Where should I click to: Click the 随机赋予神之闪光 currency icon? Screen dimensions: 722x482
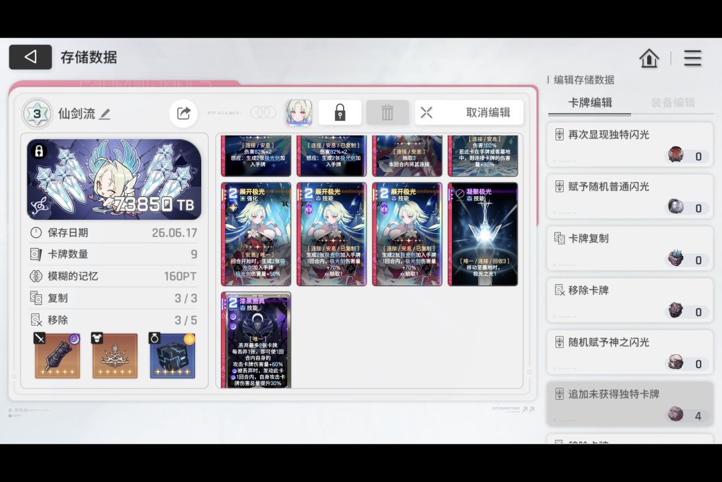pyautogui.click(x=676, y=362)
